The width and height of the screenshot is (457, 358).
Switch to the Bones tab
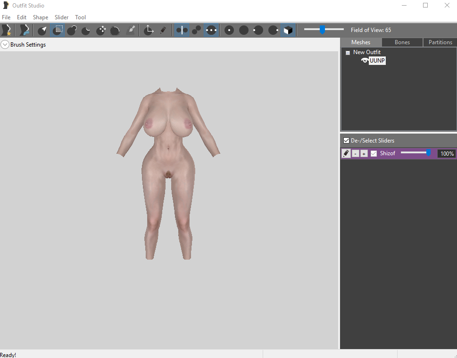[x=402, y=42]
